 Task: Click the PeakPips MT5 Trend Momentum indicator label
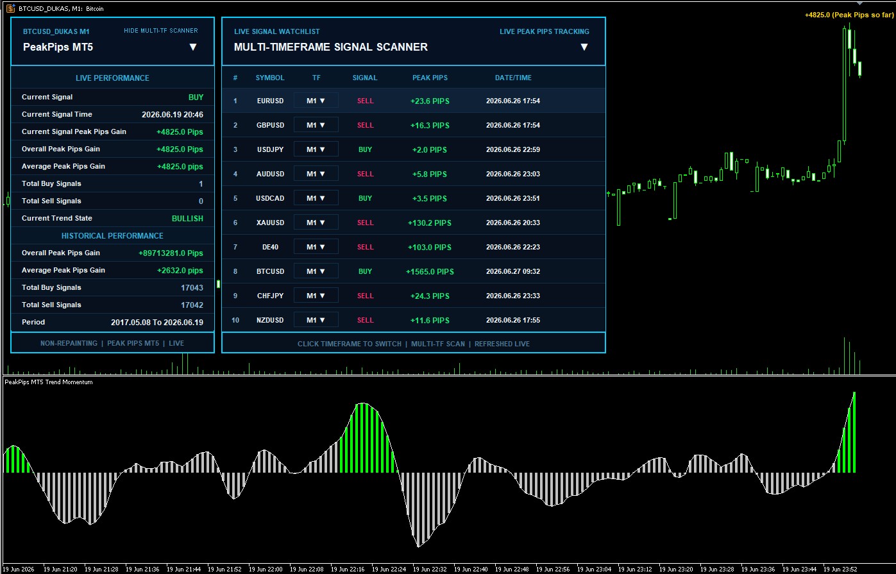[x=49, y=382]
